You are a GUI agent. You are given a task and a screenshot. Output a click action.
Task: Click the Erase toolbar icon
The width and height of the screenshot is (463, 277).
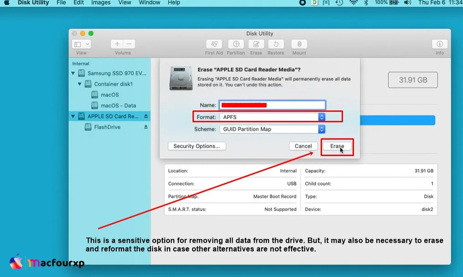(256, 44)
